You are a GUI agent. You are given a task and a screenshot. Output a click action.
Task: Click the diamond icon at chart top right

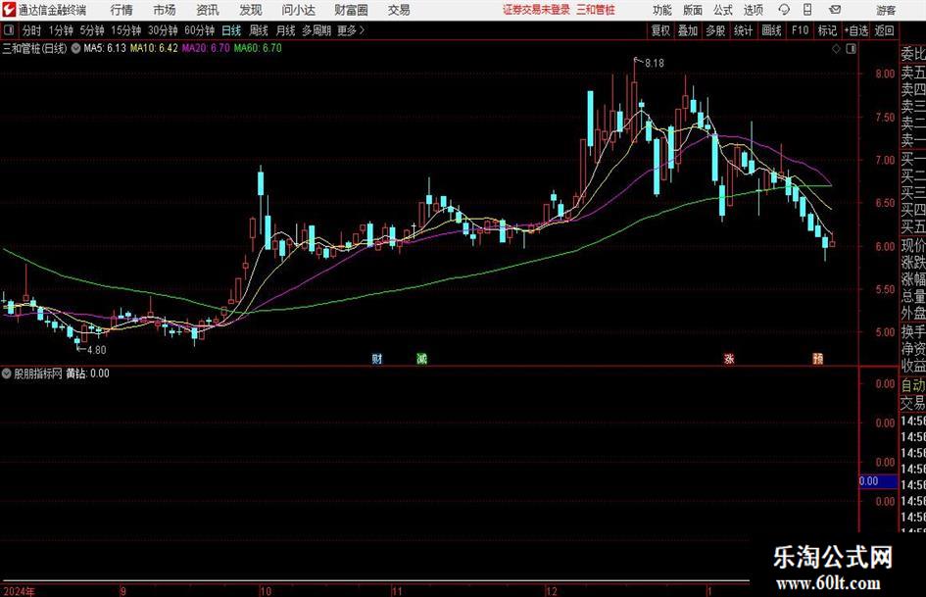[x=836, y=49]
